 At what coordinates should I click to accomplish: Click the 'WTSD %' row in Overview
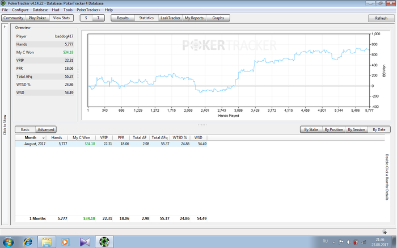45,85
